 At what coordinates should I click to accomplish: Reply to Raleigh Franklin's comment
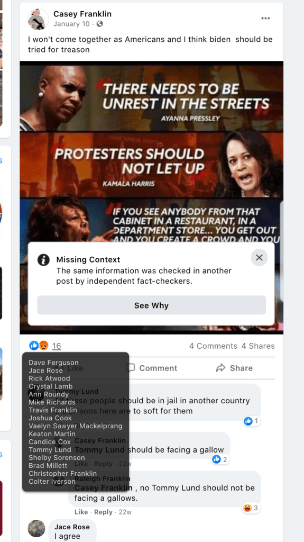pos(103,512)
